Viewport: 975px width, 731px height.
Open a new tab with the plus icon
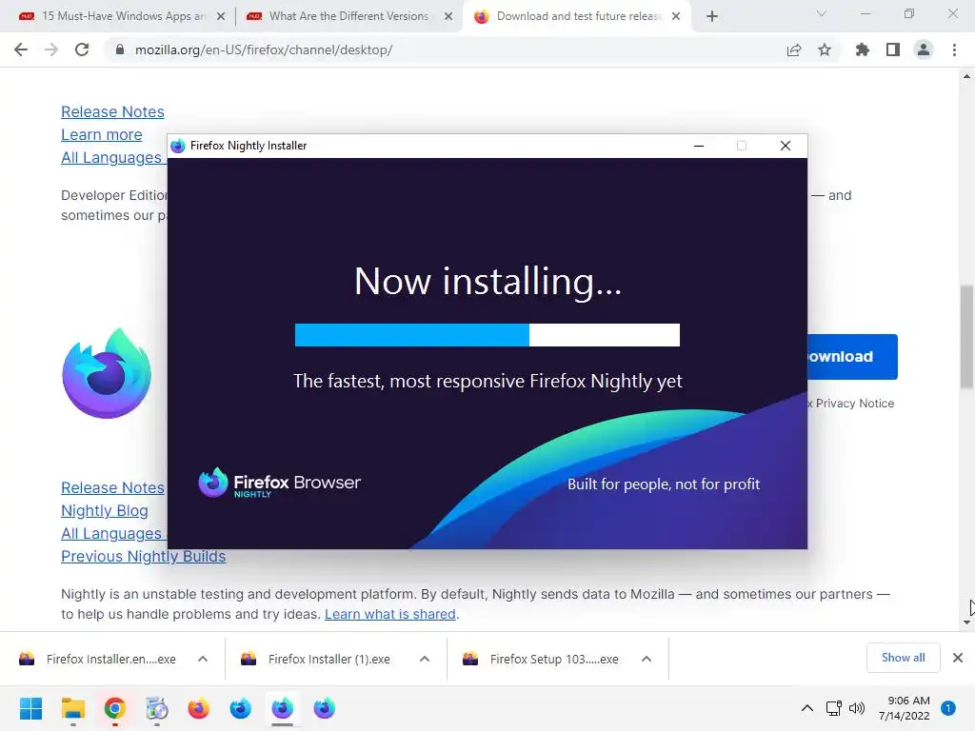[712, 16]
